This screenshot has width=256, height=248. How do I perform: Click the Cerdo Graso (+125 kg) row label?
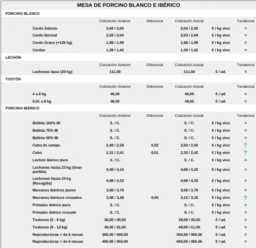[x=52, y=43]
